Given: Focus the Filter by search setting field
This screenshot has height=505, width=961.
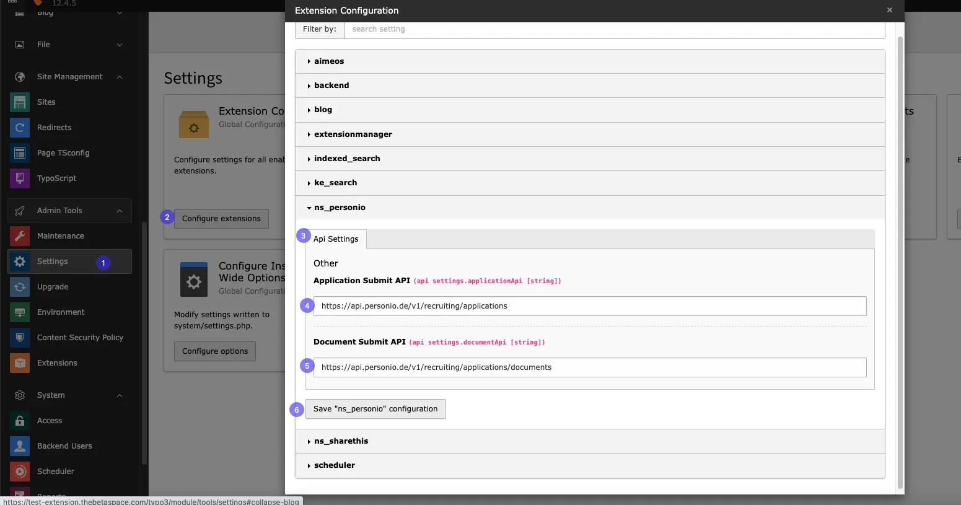Looking at the screenshot, I should 615,29.
